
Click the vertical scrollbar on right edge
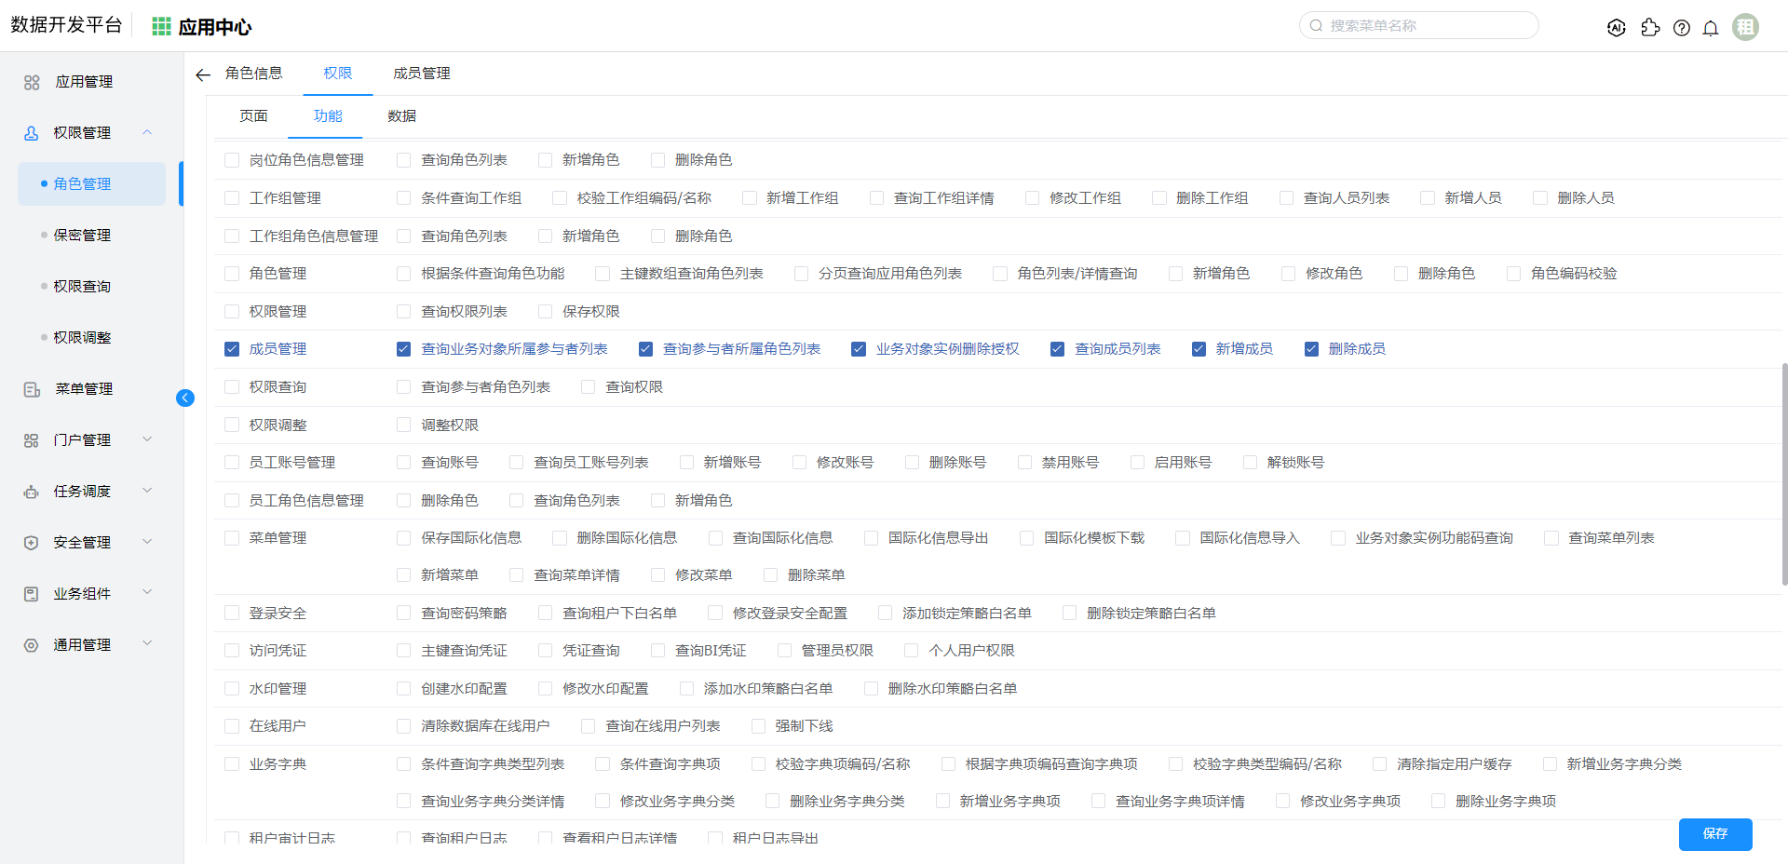click(1783, 475)
